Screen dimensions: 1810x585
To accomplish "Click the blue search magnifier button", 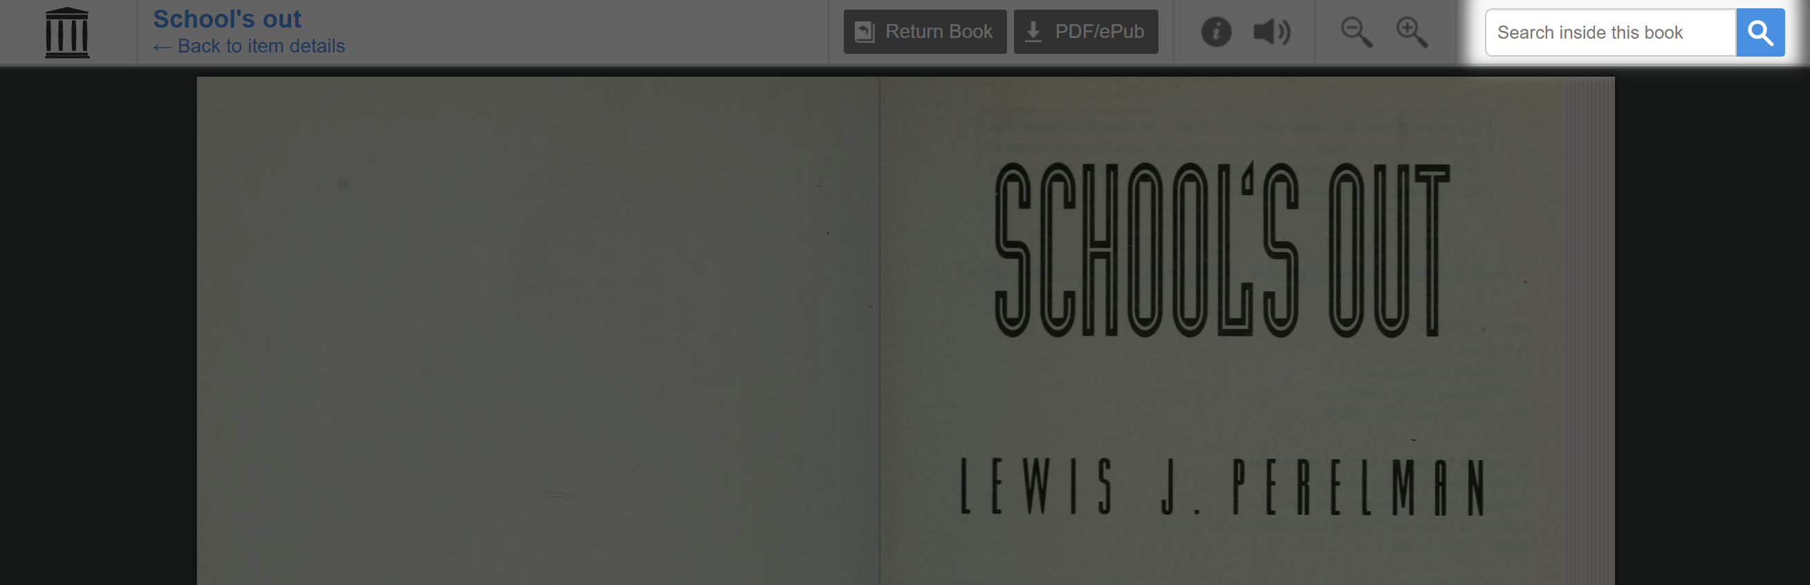I will [x=1760, y=32].
